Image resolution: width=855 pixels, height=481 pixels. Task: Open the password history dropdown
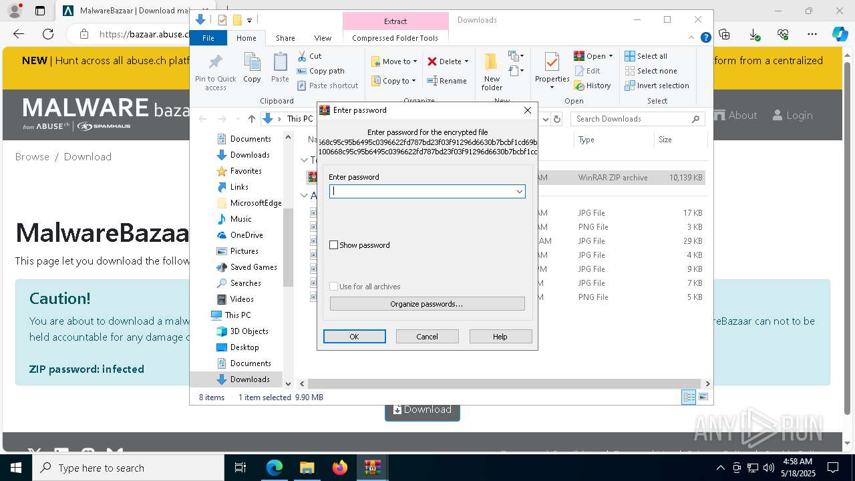(x=519, y=191)
